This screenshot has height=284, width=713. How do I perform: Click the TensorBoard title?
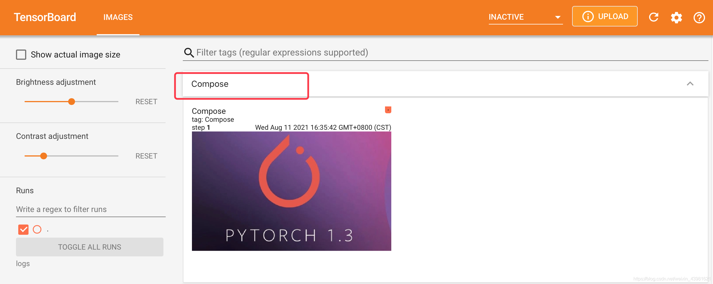point(45,17)
